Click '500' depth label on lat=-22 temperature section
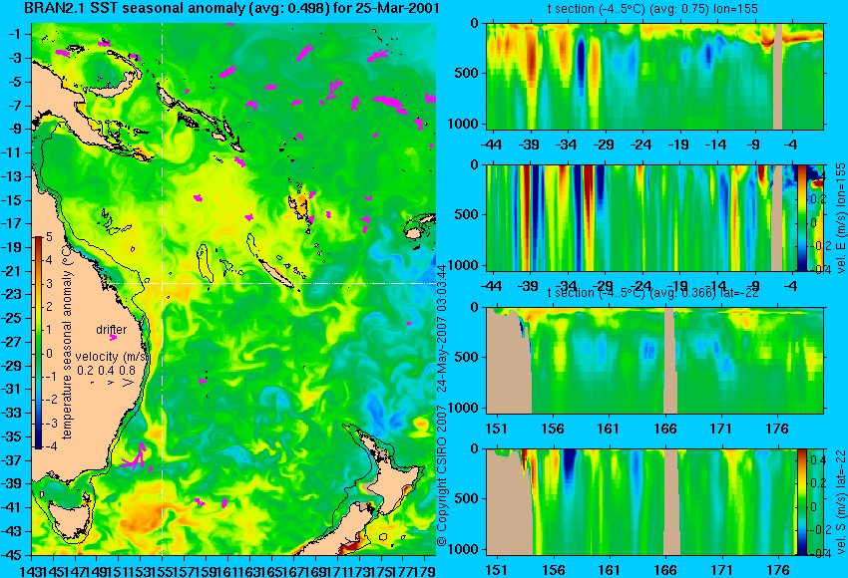 (x=467, y=357)
